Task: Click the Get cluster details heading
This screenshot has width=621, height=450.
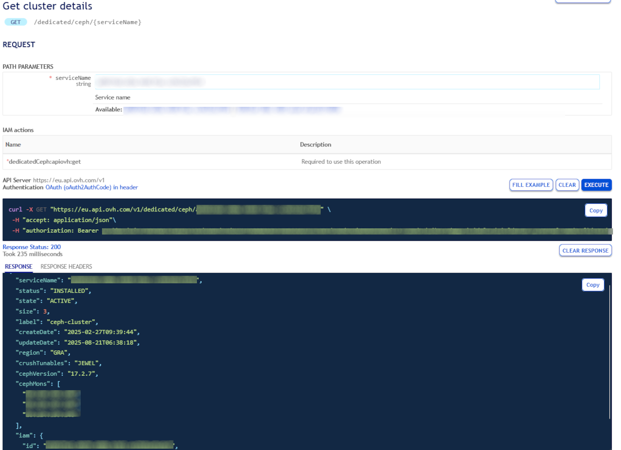Action: 47,6
